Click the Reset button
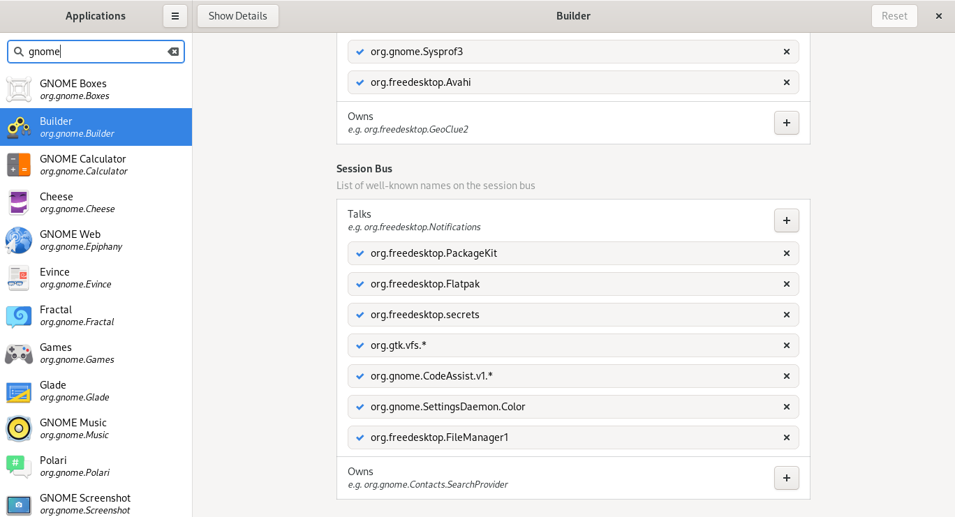This screenshot has width=955, height=517. click(894, 16)
